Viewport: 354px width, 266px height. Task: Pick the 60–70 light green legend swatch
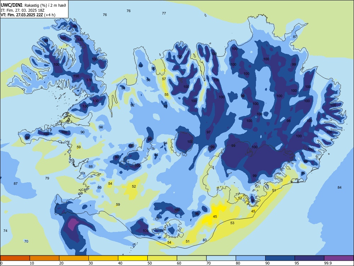pos(192,258)
